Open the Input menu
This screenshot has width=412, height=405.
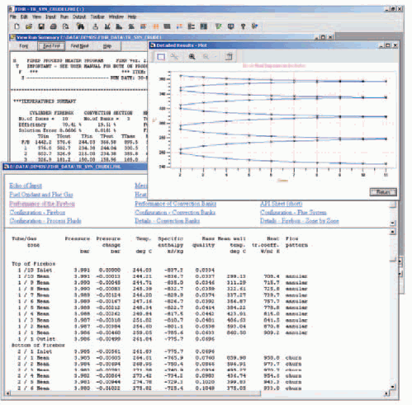click(50, 16)
